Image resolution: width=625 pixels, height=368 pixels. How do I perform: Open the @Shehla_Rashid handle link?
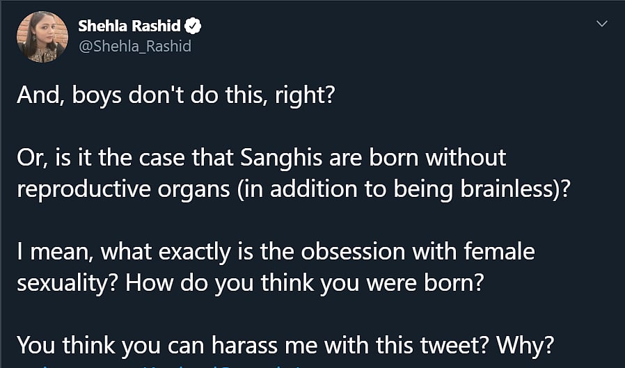[x=134, y=47]
